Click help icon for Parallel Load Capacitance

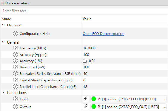(15, 87)
